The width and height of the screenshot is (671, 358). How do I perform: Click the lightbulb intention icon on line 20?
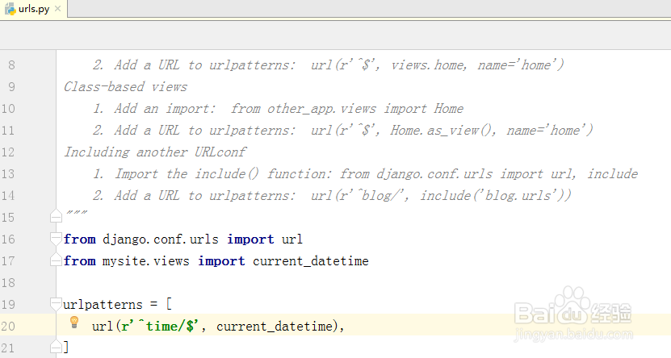pyautogui.click(x=74, y=323)
